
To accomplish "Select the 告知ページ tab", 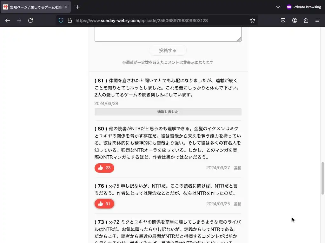I will (x=36, y=7).
